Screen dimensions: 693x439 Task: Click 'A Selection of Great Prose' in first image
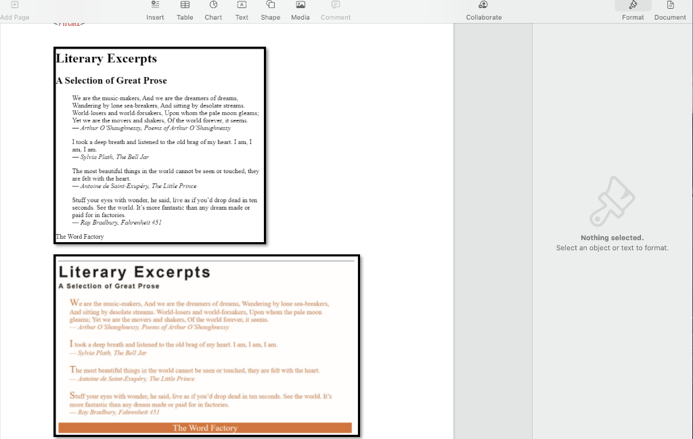pos(112,80)
